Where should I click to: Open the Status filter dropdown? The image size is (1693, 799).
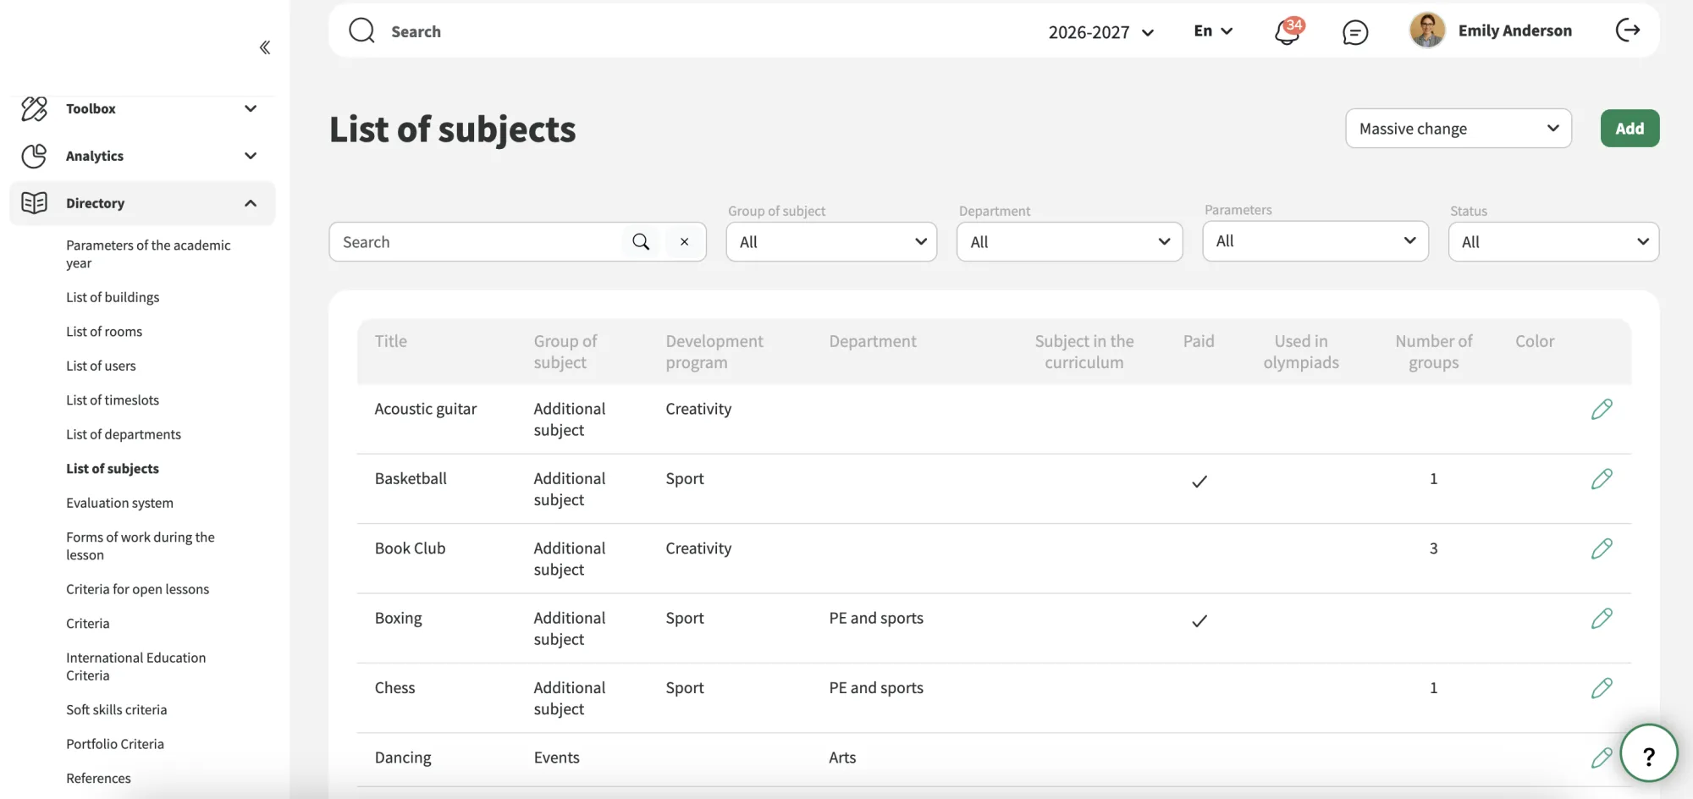(x=1553, y=242)
